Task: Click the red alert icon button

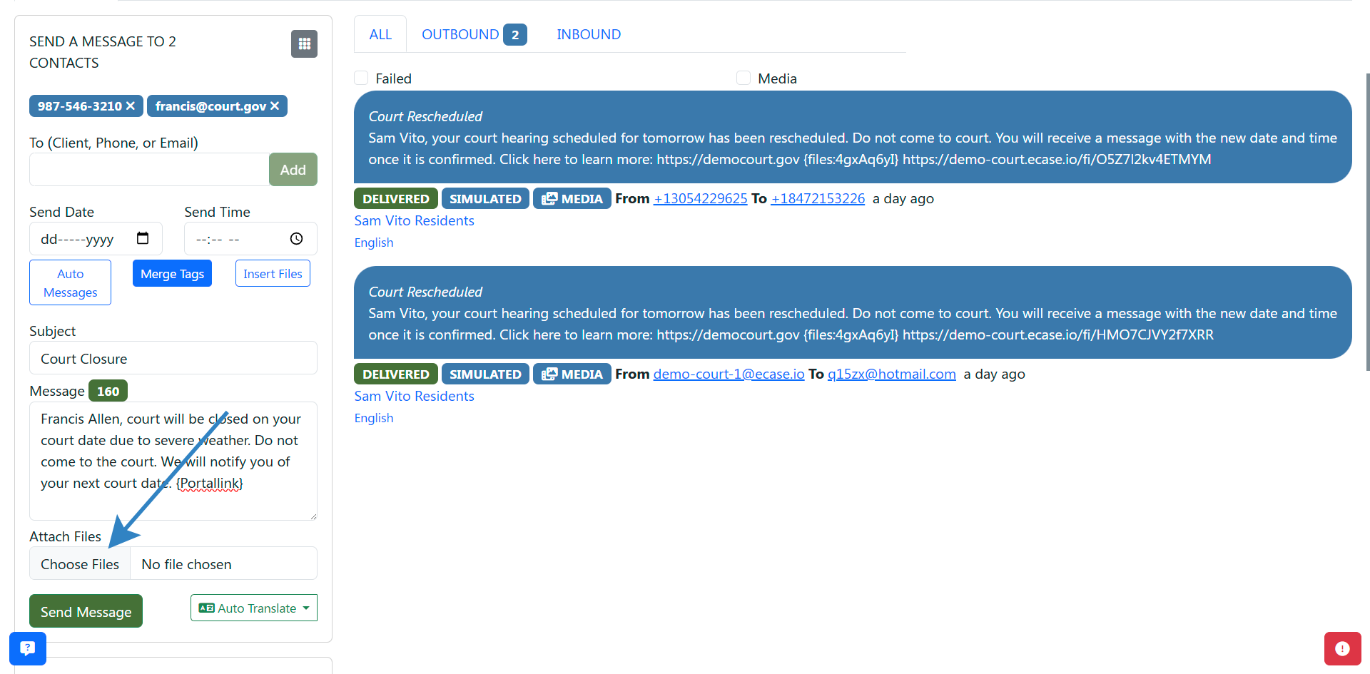Action: 1342,648
